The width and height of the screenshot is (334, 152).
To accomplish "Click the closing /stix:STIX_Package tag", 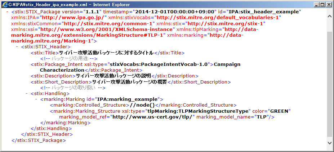I will (x=39, y=140).
